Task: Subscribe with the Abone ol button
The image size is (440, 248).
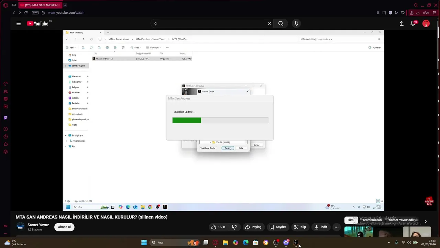Action: [64, 227]
